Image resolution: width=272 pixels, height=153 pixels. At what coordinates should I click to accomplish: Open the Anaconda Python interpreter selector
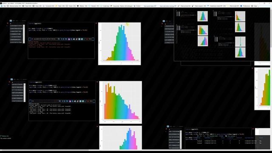(122, 6)
